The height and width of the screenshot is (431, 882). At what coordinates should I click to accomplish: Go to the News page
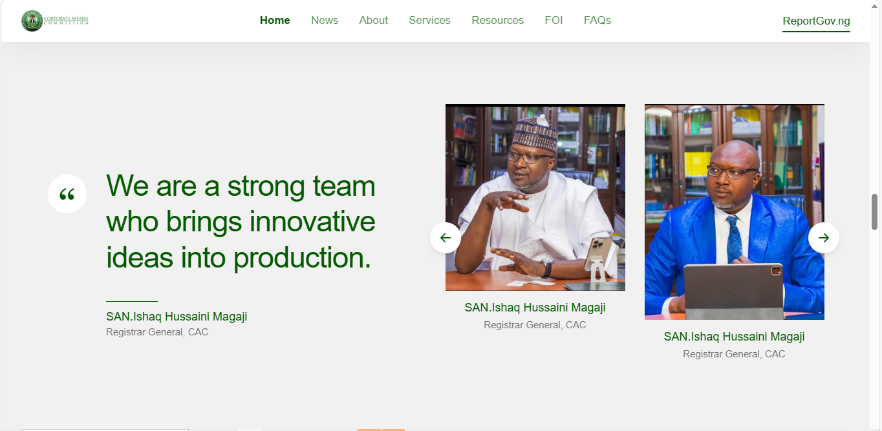(x=325, y=21)
